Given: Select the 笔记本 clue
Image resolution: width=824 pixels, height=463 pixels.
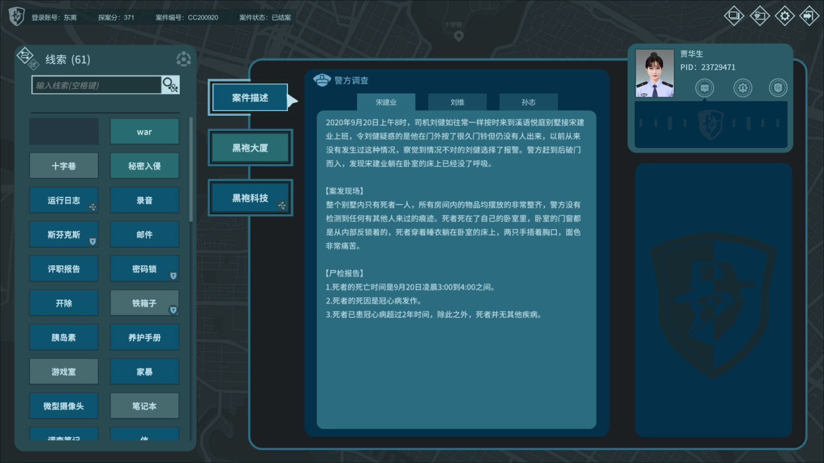Looking at the screenshot, I should pos(144,406).
